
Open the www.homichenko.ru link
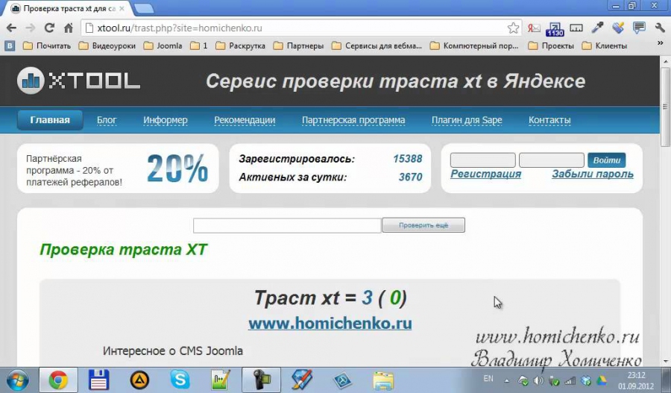tap(330, 323)
